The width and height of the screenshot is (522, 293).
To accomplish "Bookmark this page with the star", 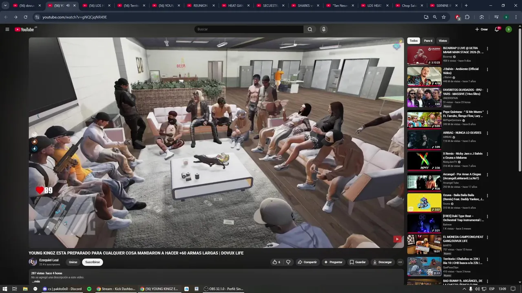I will coord(444,17).
